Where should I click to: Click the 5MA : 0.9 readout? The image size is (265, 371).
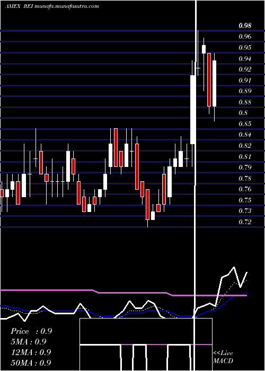click(x=29, y=342)
